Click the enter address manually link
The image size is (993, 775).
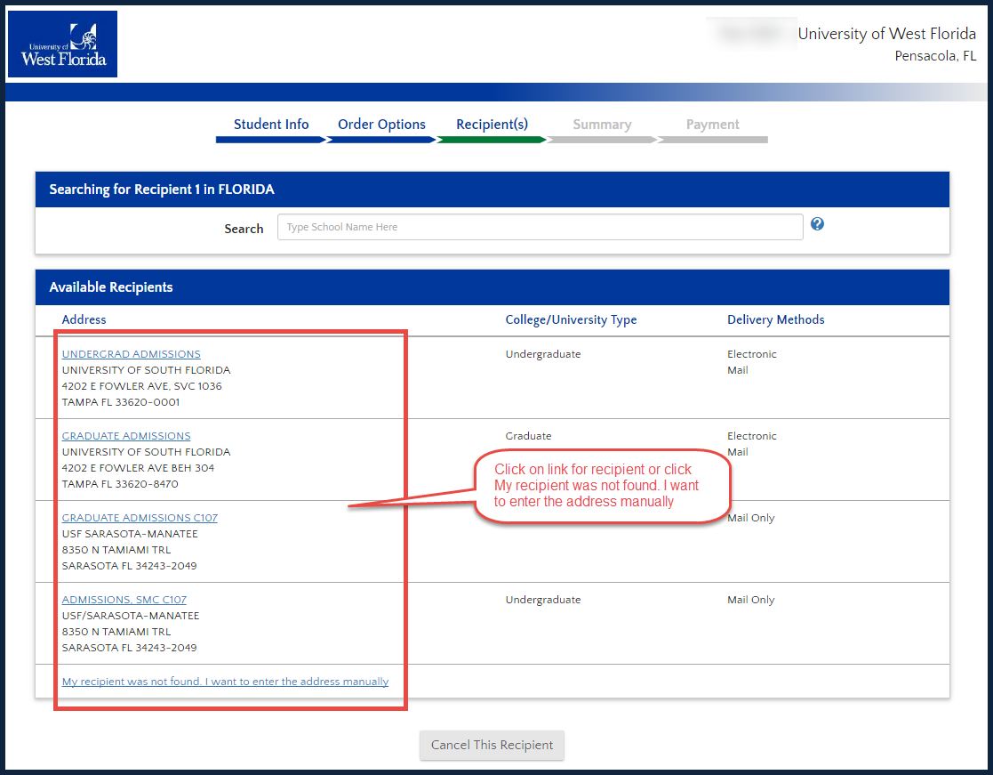(x=226, y=682)
